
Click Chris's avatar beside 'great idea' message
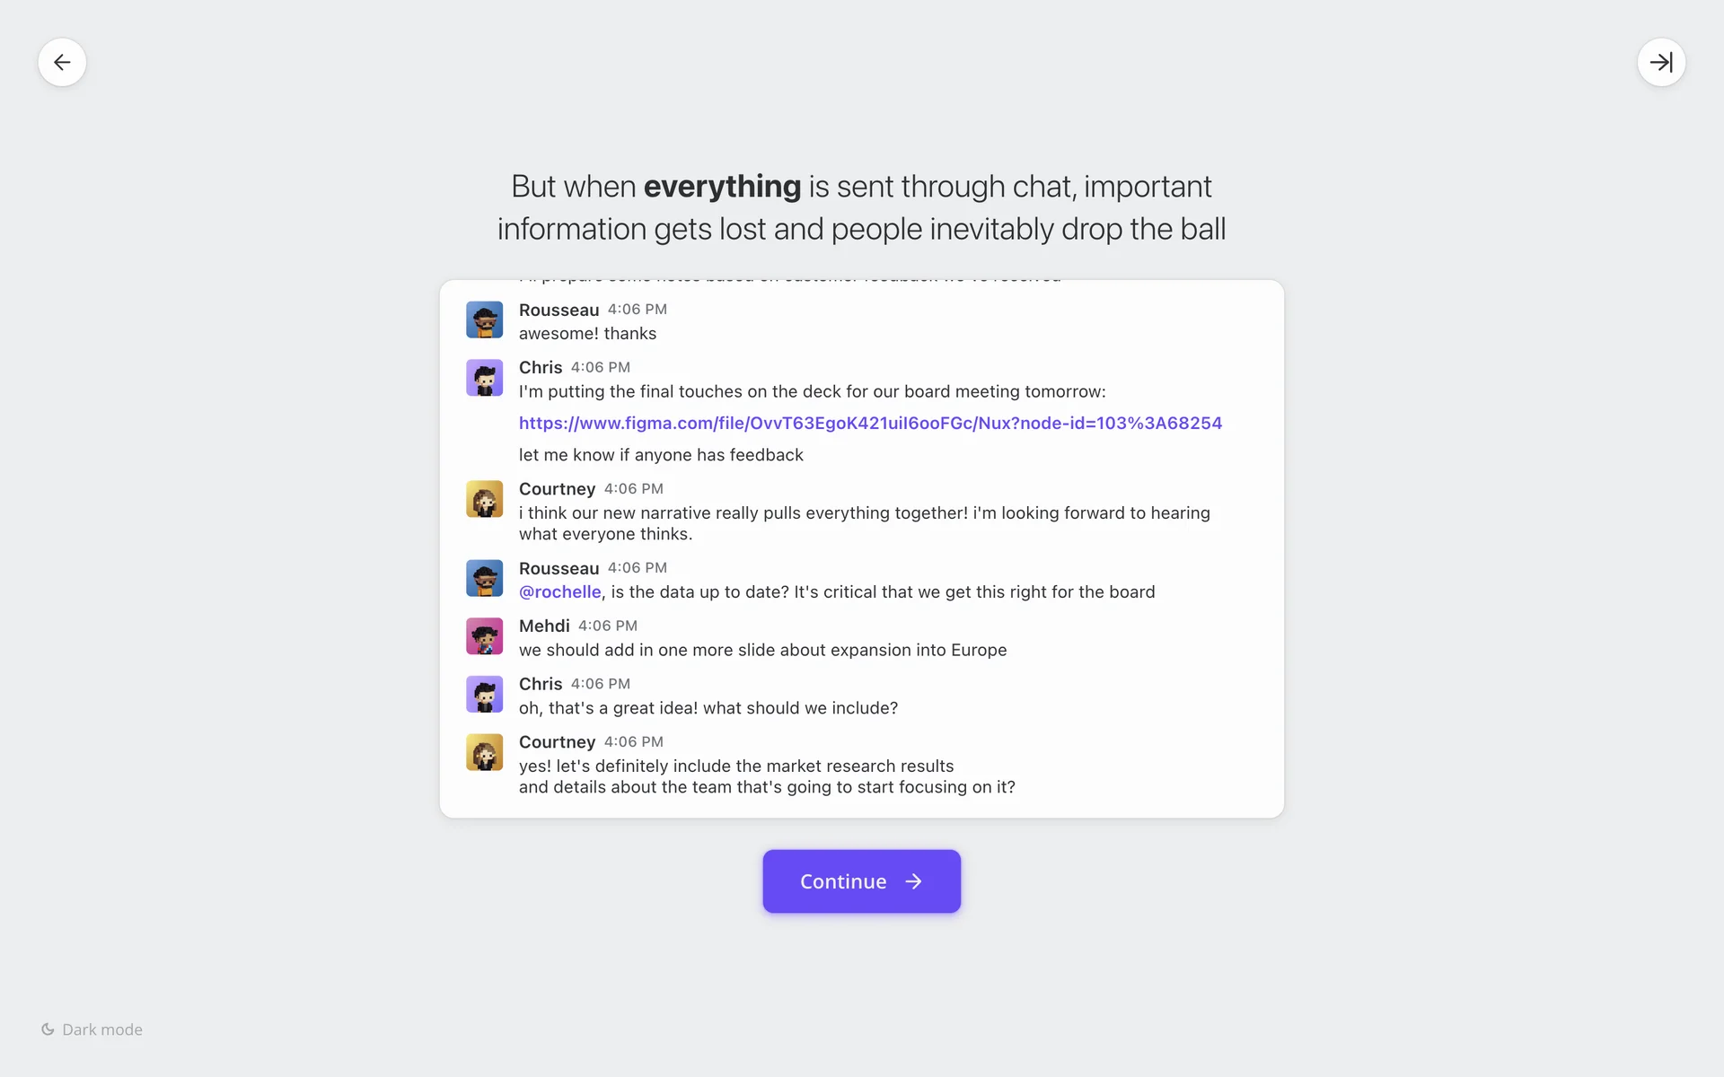[x=484, y=695]
